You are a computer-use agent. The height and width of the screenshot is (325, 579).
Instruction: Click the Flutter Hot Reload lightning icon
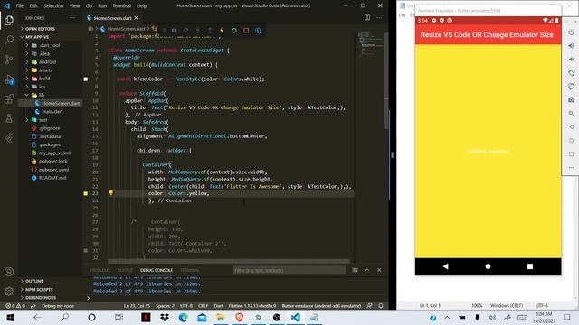click(222, 30)
